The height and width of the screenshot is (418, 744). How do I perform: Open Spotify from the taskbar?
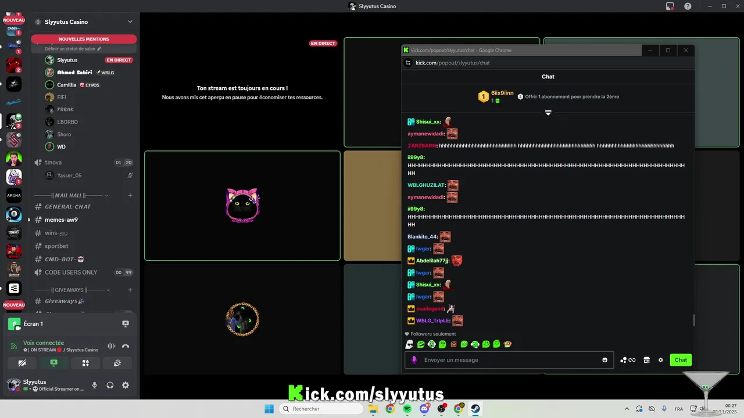click(x=407, y=409)
